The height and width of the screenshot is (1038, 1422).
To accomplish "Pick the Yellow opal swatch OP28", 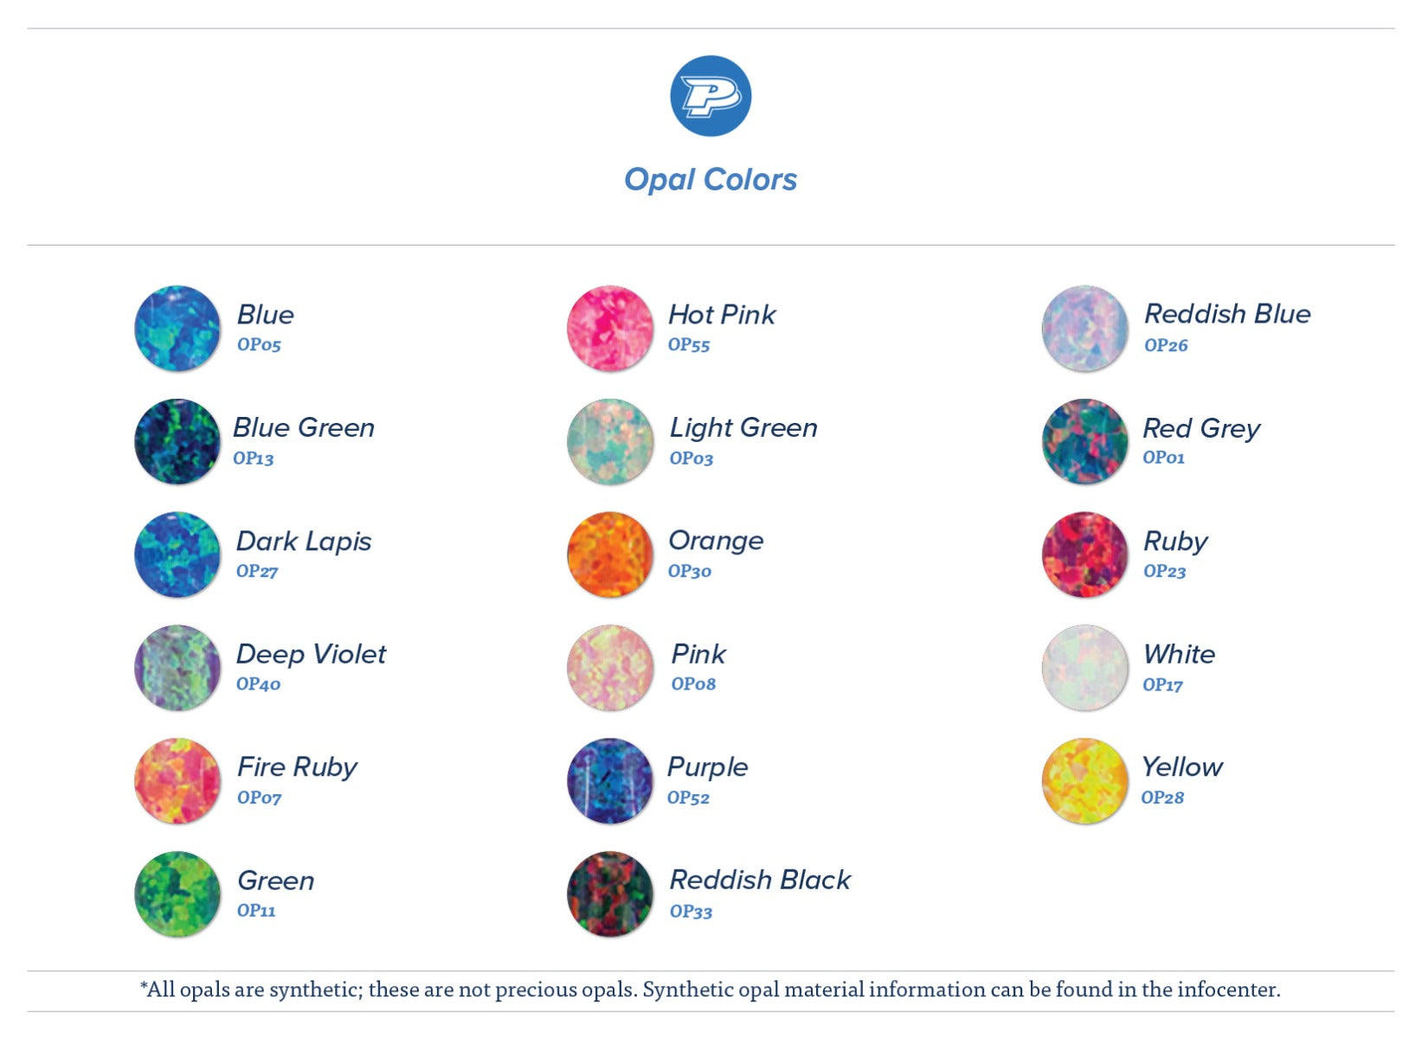I will click(1085, 781).
